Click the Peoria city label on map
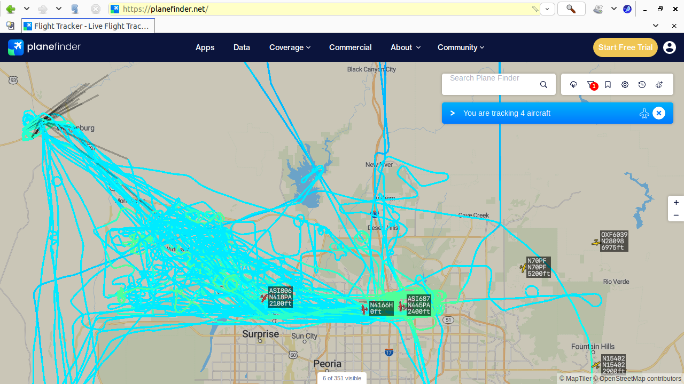This screenshot has width=684, height=384. pos(328,364)
